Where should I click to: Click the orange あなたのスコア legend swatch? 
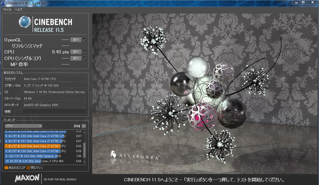(x=6, y=168)
